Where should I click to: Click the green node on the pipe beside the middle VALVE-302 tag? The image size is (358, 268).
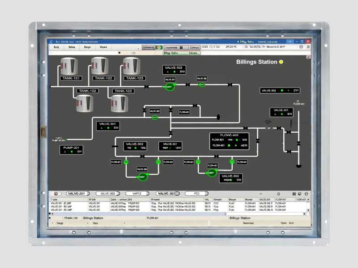click(x=155, y=117)
